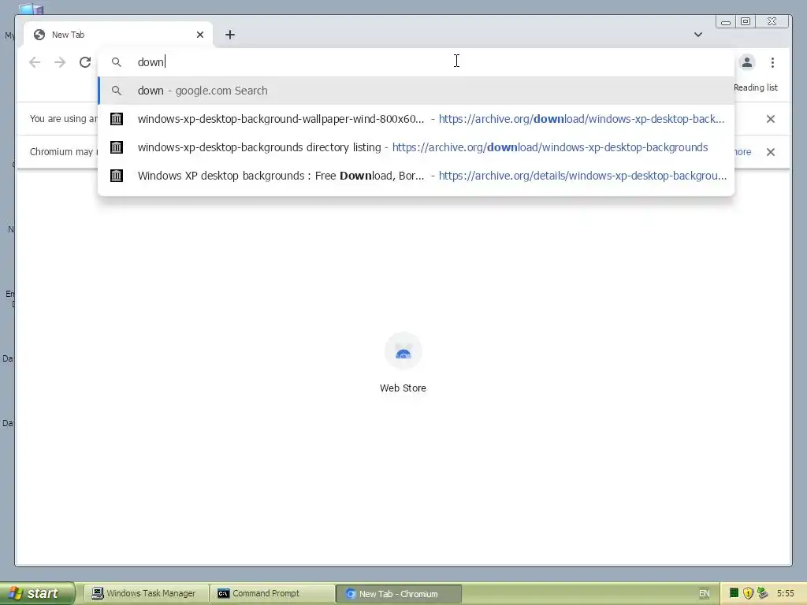Switch to Windows Task Manager in taskbar
The image size is (807, 605).
point(145,594)
